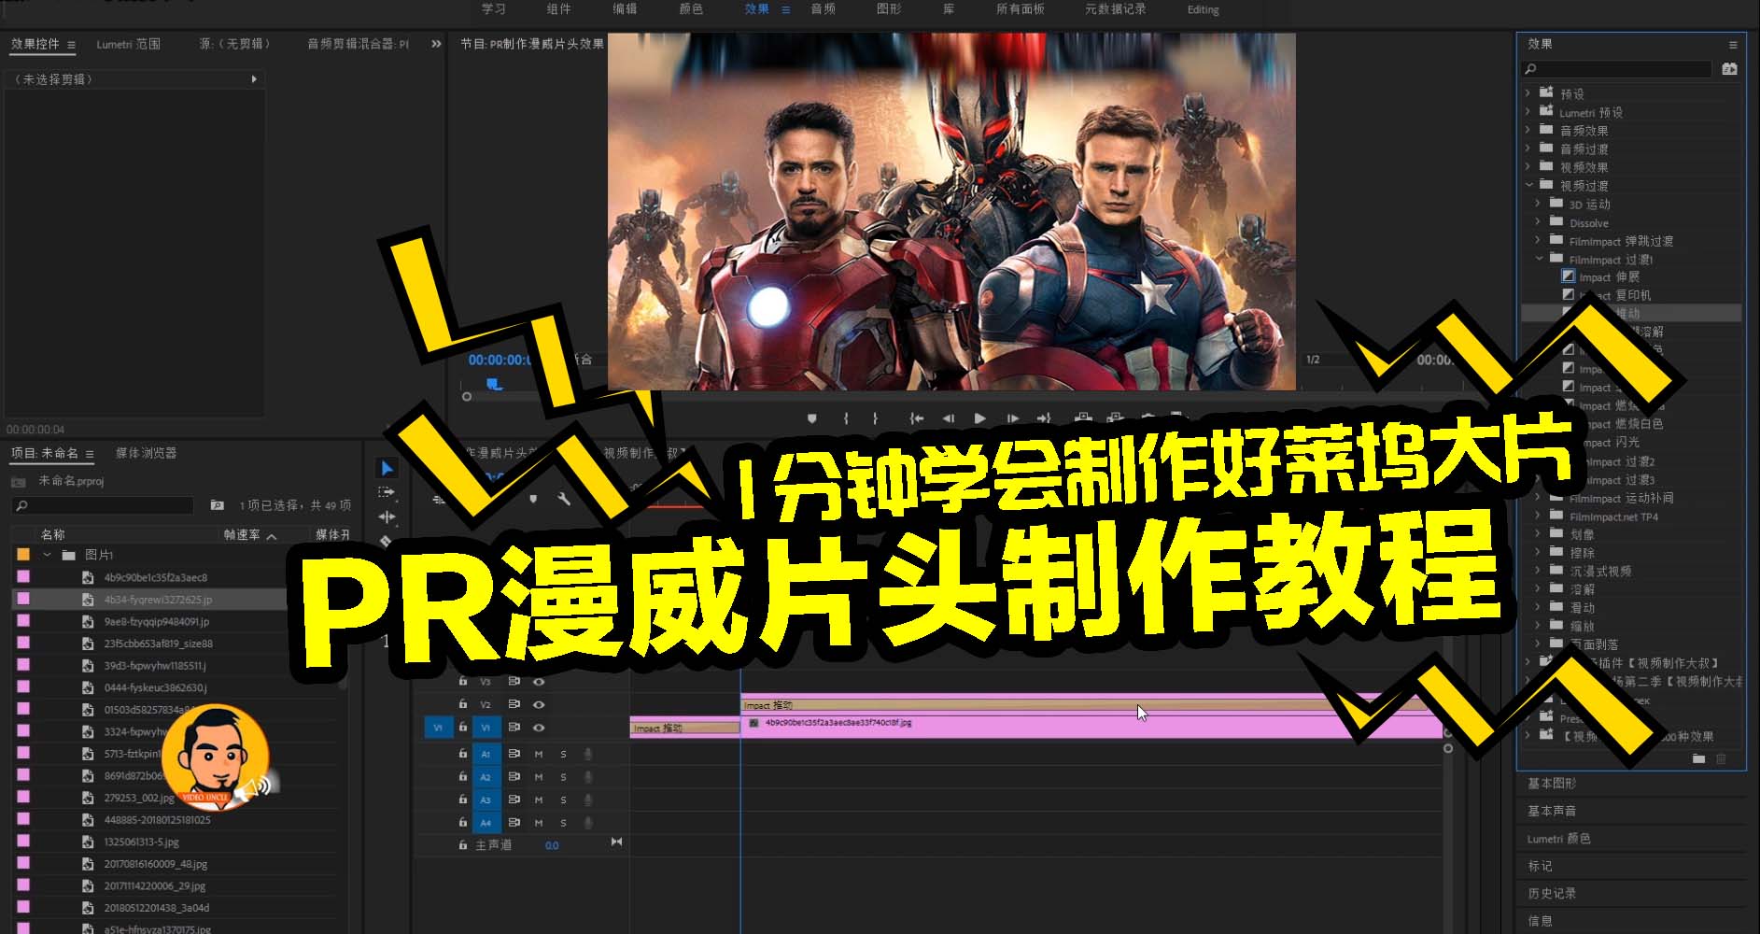1760x934 pixels.
Task: Switch to 颜色 workspace
Action: click(691, 9)
